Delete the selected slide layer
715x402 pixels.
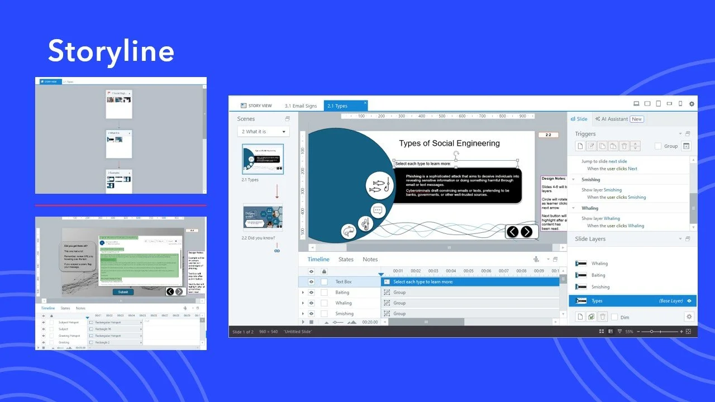coord(602,317)
